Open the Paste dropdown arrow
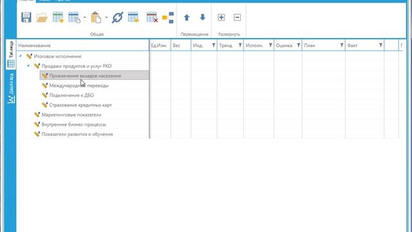Viewport: 412px width, 232px height. pyautogui.click(x=106, y=17)
